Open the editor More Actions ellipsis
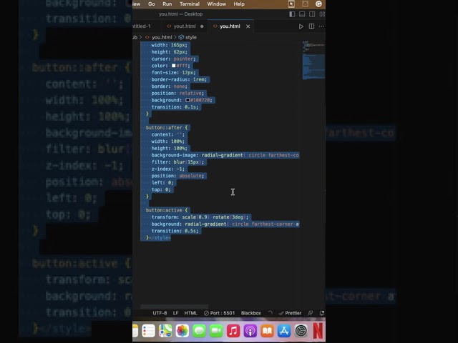458x343 pixels. (x=321, y=26)
